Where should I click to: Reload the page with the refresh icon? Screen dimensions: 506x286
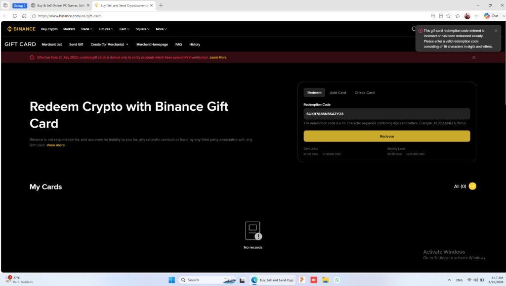tap(15, 16)
